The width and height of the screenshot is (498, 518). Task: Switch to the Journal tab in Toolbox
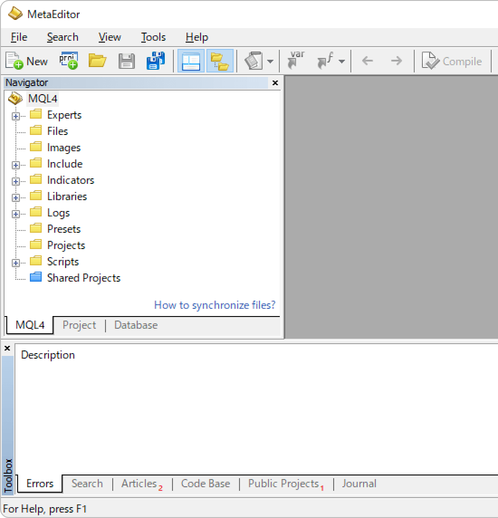pos(359,484)
